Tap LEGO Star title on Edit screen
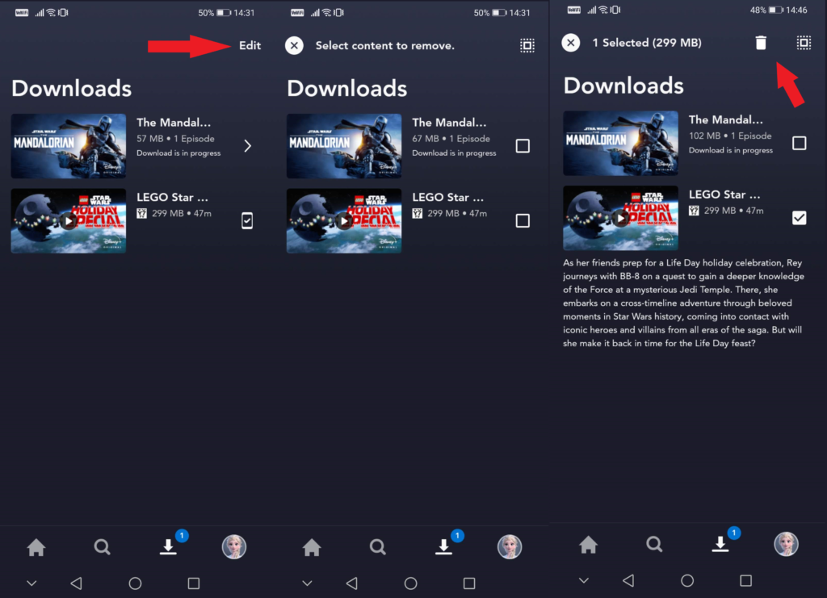This screenshot has height=598, width=827. coord(173,198)
